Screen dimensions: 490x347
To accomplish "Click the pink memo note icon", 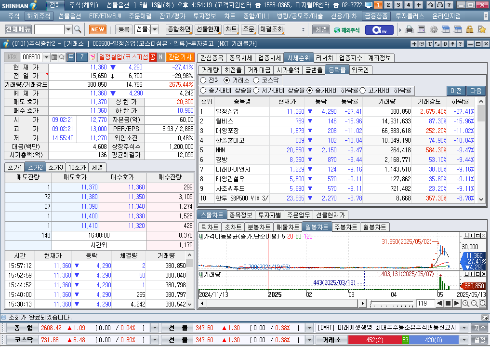I will pos(92,57).
